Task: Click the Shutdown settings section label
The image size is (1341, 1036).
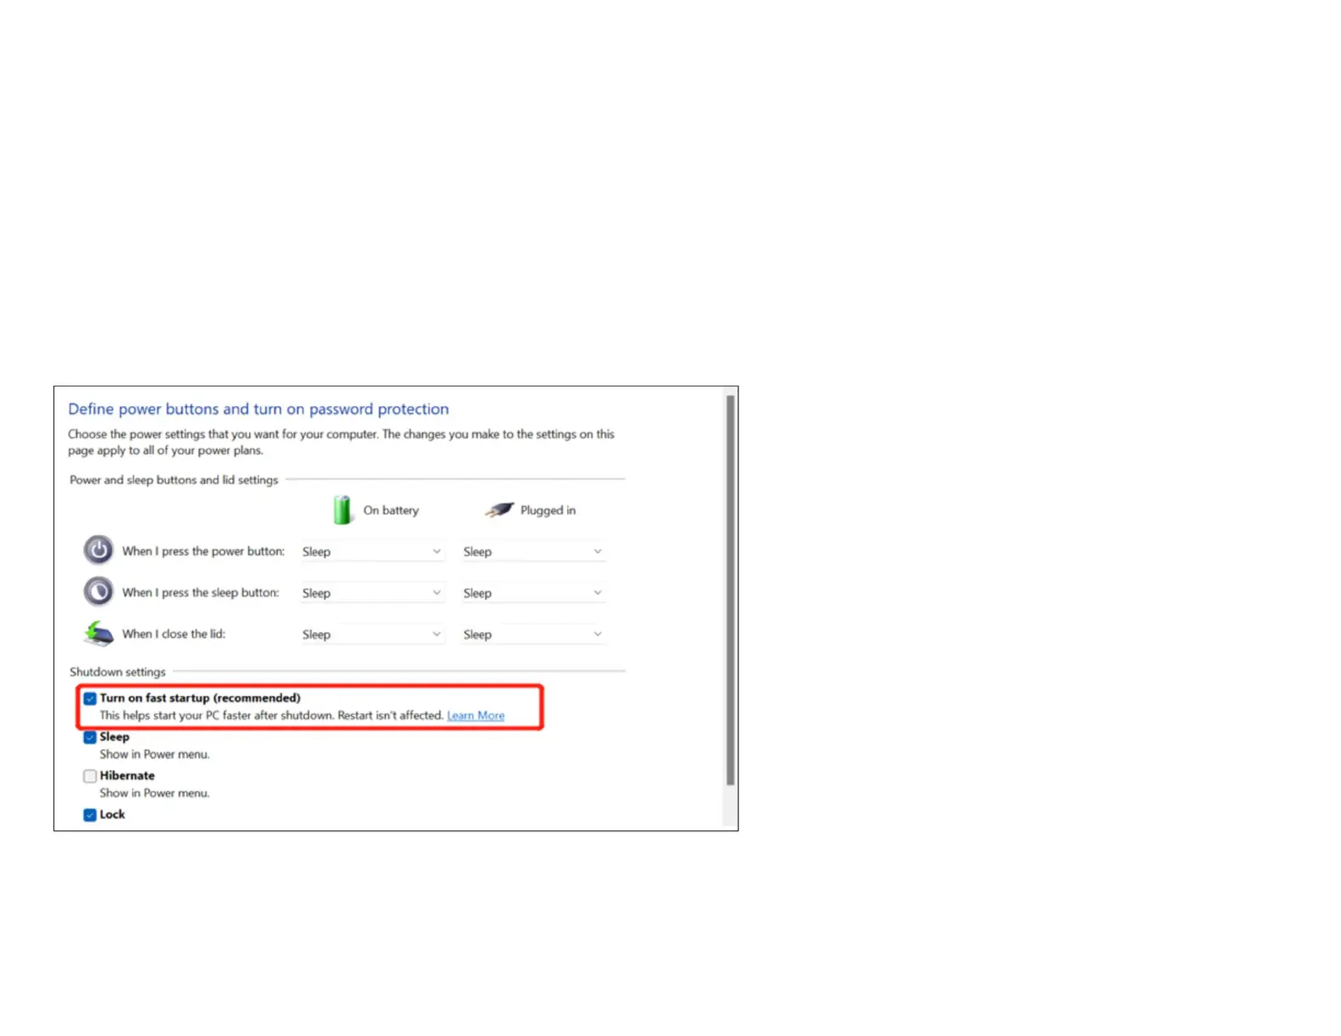Action: [x=118, y=672]
